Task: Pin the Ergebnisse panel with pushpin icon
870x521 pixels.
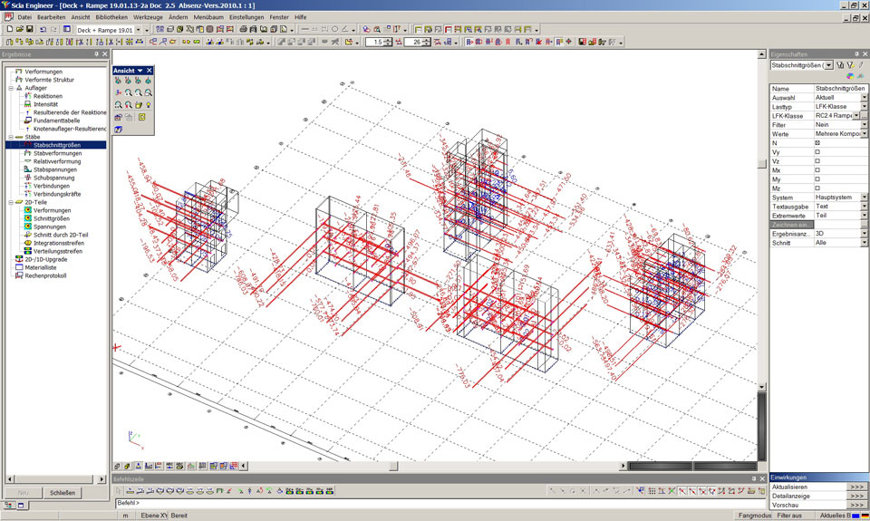Action: pos(95,54)
